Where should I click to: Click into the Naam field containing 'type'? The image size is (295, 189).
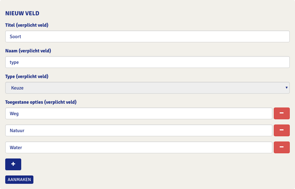click(147, 62)
